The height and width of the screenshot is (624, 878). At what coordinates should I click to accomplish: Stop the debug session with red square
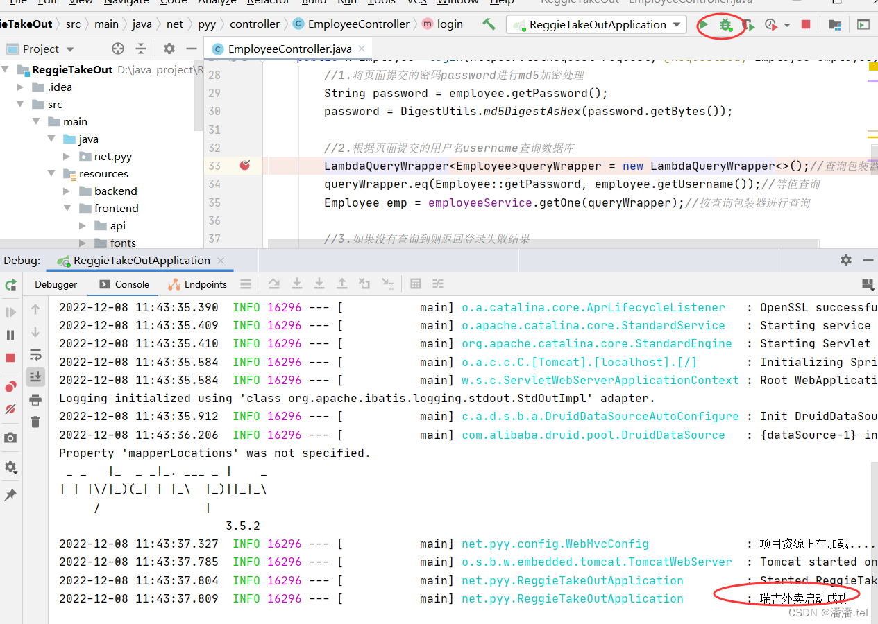point(10,358)
